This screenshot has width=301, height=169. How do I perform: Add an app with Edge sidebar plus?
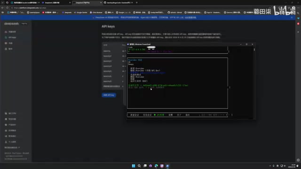[x=298, y=32]
